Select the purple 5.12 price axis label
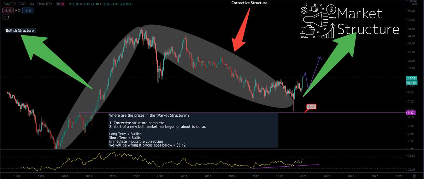 [x=411, y=113]
